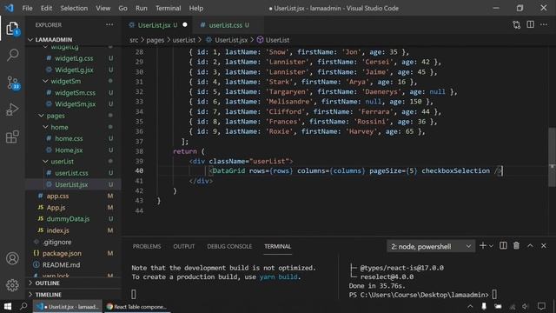Image resolution: width=556 pixels, height=313 pixels.
Task: Open Source Control view in activity bar
Action: 12,83
